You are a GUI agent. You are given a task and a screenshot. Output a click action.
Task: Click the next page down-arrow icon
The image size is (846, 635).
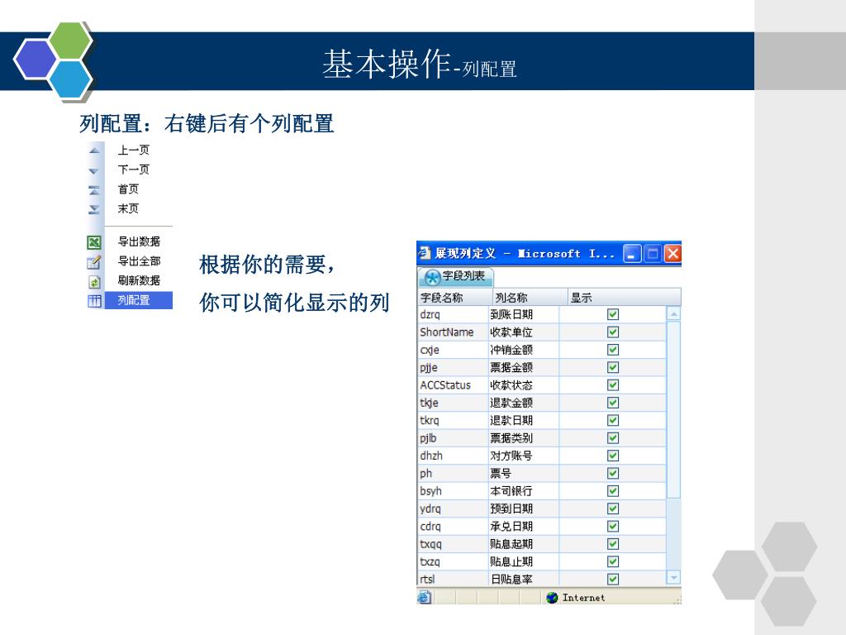coord(94,171)
